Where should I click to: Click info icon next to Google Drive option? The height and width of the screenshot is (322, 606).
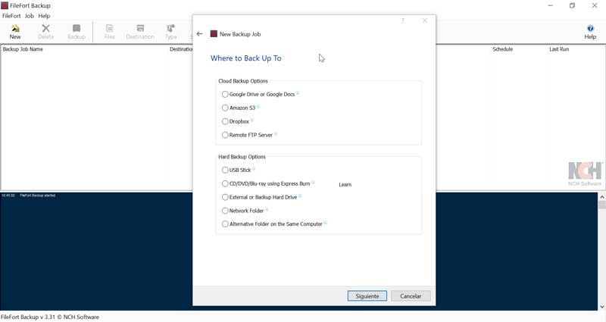[298, 93]
